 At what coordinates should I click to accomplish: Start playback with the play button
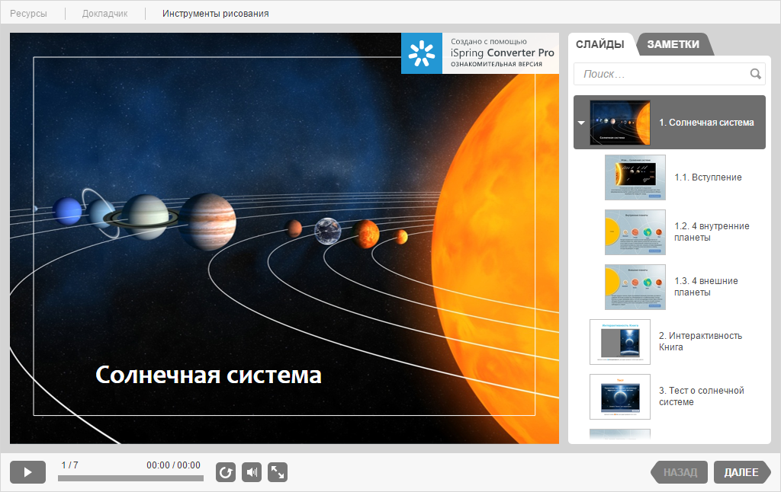[x=28, y=472]
